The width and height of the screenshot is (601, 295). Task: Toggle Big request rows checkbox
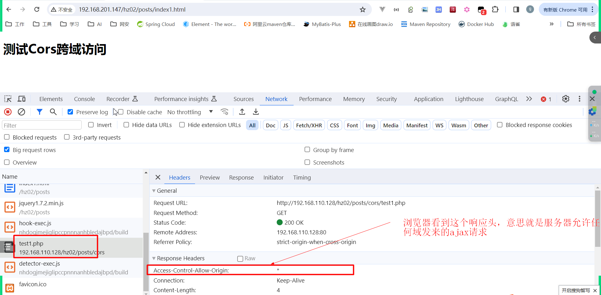7,150
